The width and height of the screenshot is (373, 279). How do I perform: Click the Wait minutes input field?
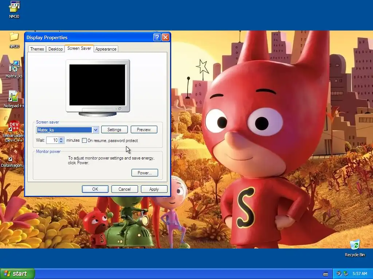pyautogui.click(x=52, y=140)
